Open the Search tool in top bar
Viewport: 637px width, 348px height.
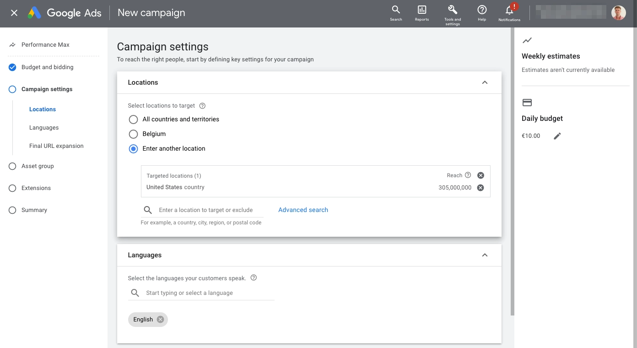[396, 13]
